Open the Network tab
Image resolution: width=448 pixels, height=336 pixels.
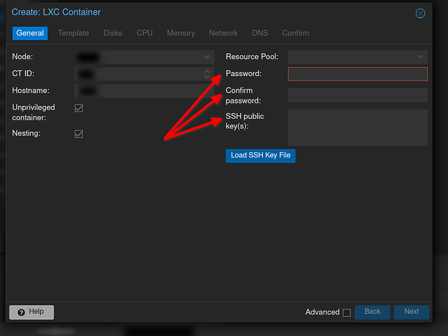(x=223, y=33)
